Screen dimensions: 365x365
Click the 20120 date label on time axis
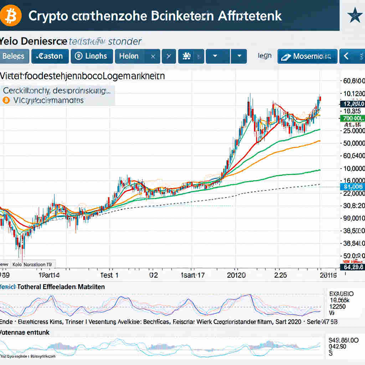click(x=235, y=275)
